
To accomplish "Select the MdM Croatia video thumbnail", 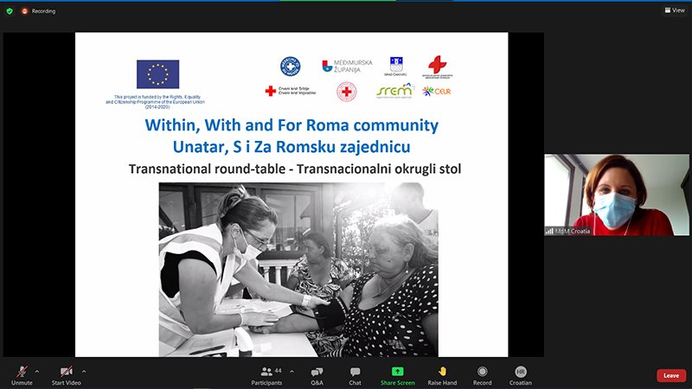I will pyautogui.click(x=617, y=194).
